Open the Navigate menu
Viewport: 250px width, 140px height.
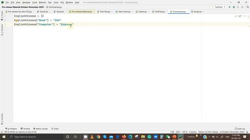(x=27, y=2)
